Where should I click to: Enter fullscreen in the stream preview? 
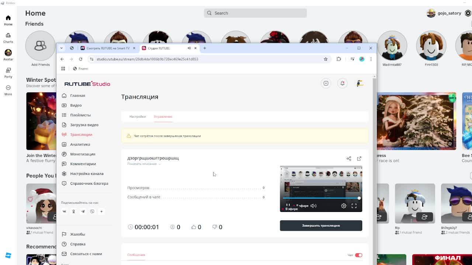[x=354, y=206]
